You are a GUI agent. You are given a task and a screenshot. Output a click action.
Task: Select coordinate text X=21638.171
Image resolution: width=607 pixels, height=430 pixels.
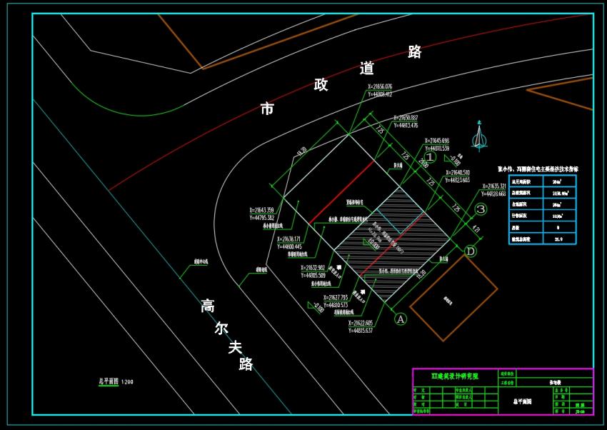(289, 239)
